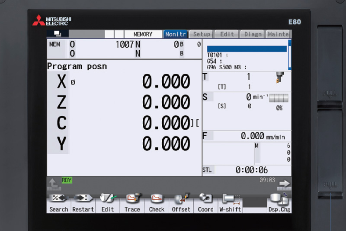Viewport: 346px width, 231px height.
Task: Switch to the Mainte tab
Action: 278,34
